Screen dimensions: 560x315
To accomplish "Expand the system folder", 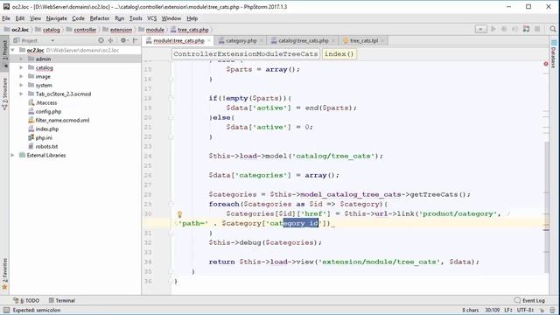I will (x=21, y=85).
